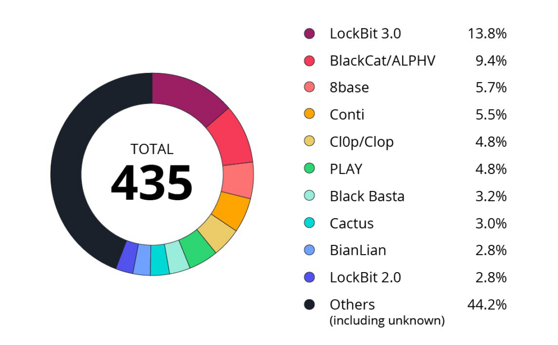Click the 3.0% value
Screen dimensions: 558x345
491,224
